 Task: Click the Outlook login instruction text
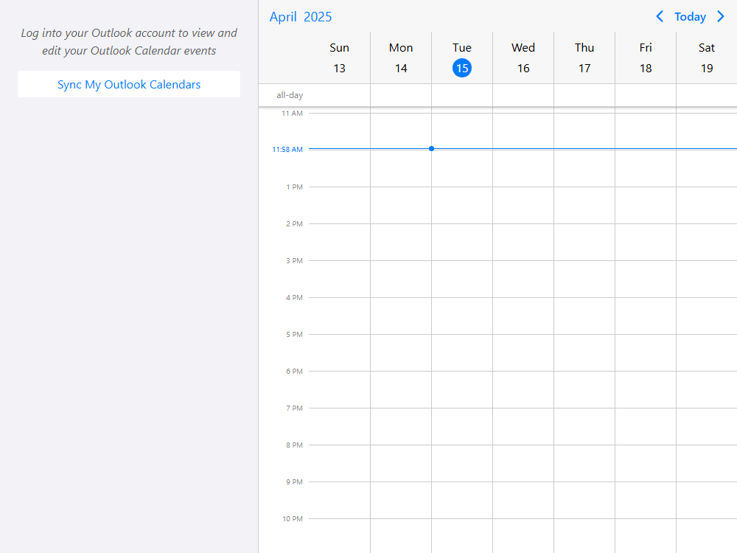(129, 42)
